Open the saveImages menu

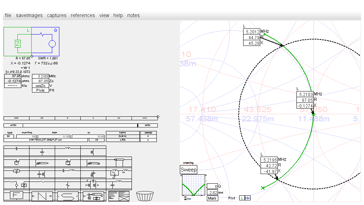29,15
